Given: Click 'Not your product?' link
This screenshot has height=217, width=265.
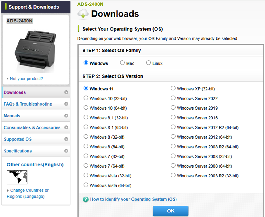Looking at the screenshot, I should [26, 79].
